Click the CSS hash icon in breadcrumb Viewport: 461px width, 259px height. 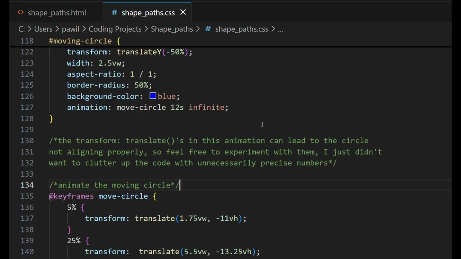208,29
